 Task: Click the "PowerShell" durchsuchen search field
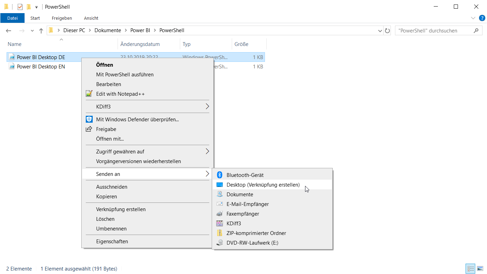coord(434,30)
